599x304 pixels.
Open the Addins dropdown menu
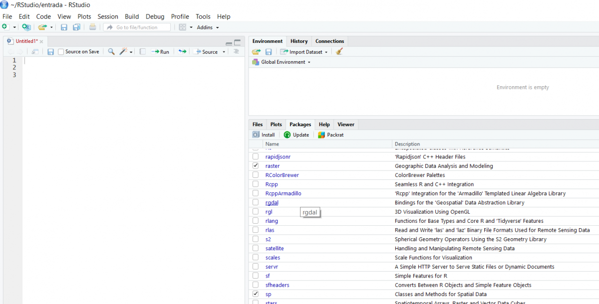(x=208, y=27)
